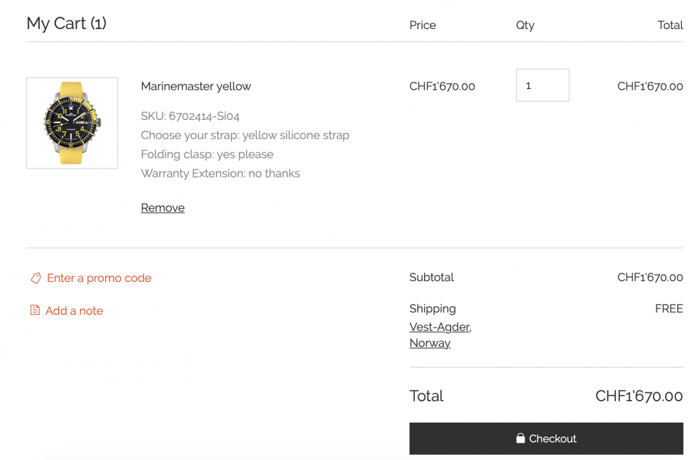
Task: Click the Folding clasp option line
Action: (207, 154)
